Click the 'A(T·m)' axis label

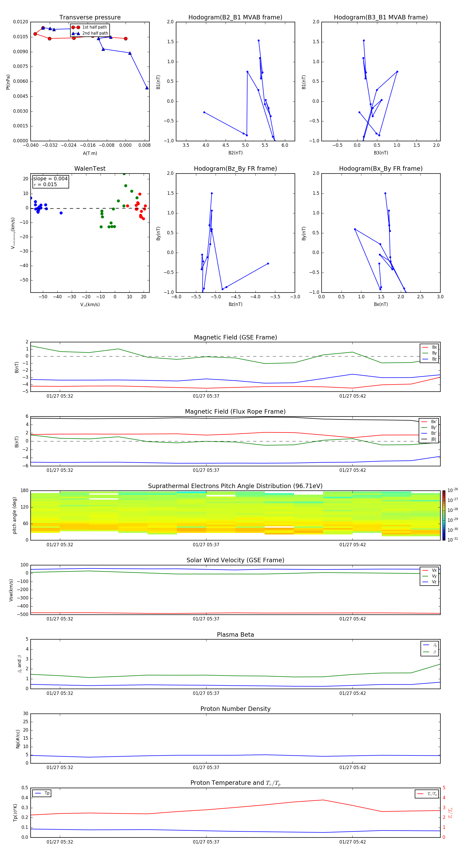[x=90, y=153]
